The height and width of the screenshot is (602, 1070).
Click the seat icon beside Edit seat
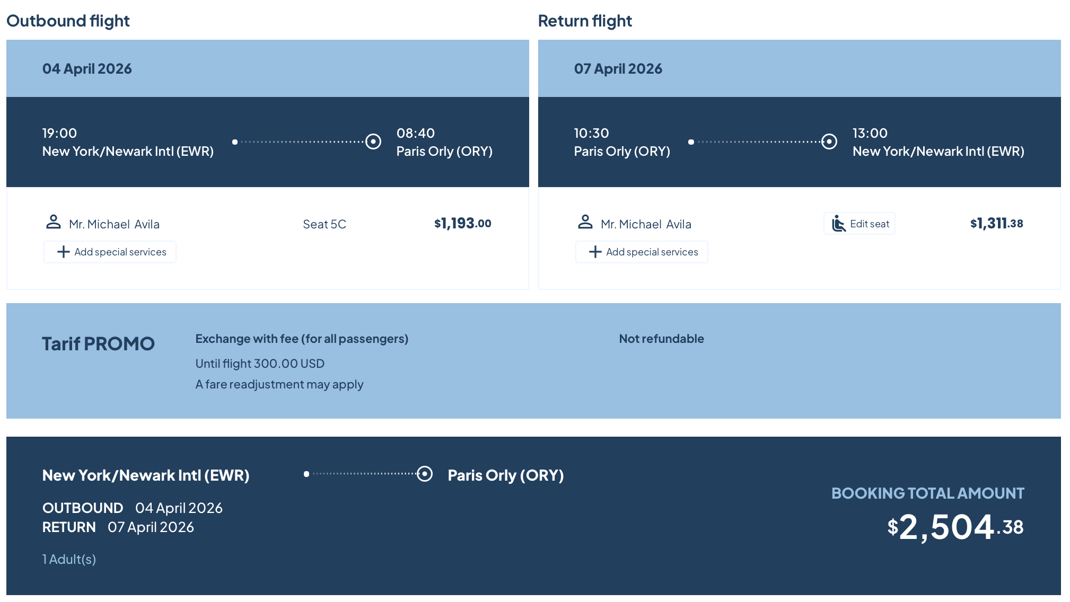tap(838, 224)
